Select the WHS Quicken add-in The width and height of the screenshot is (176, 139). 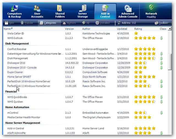15,102
